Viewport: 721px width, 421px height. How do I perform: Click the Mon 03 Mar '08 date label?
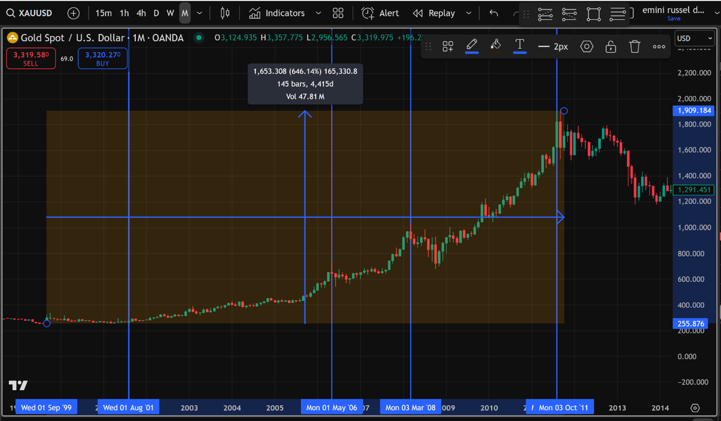click(410, 407)
